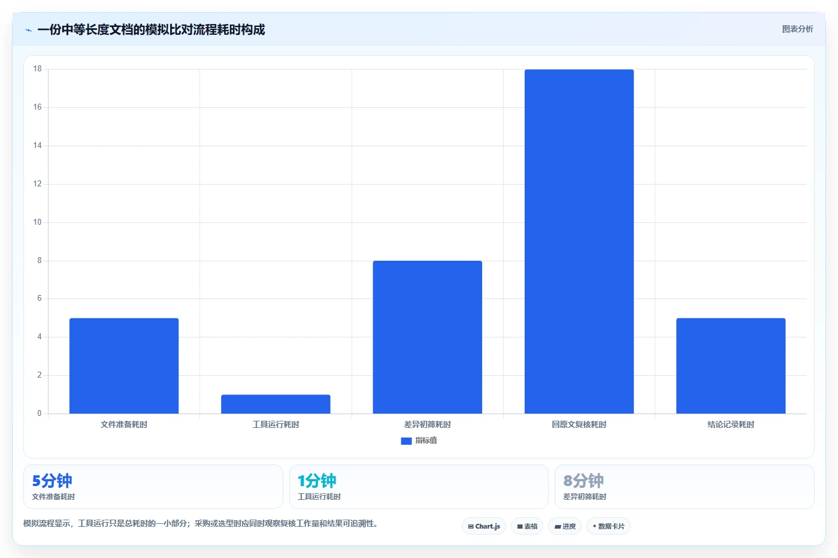Select the 差异初筛耗时 bar in chart
This screenshot has height=558, width=838.
coord(427,337)
